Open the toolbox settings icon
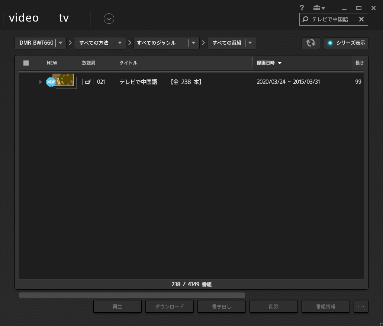This screenshot has width=383, height=326. tap(319, 8)
